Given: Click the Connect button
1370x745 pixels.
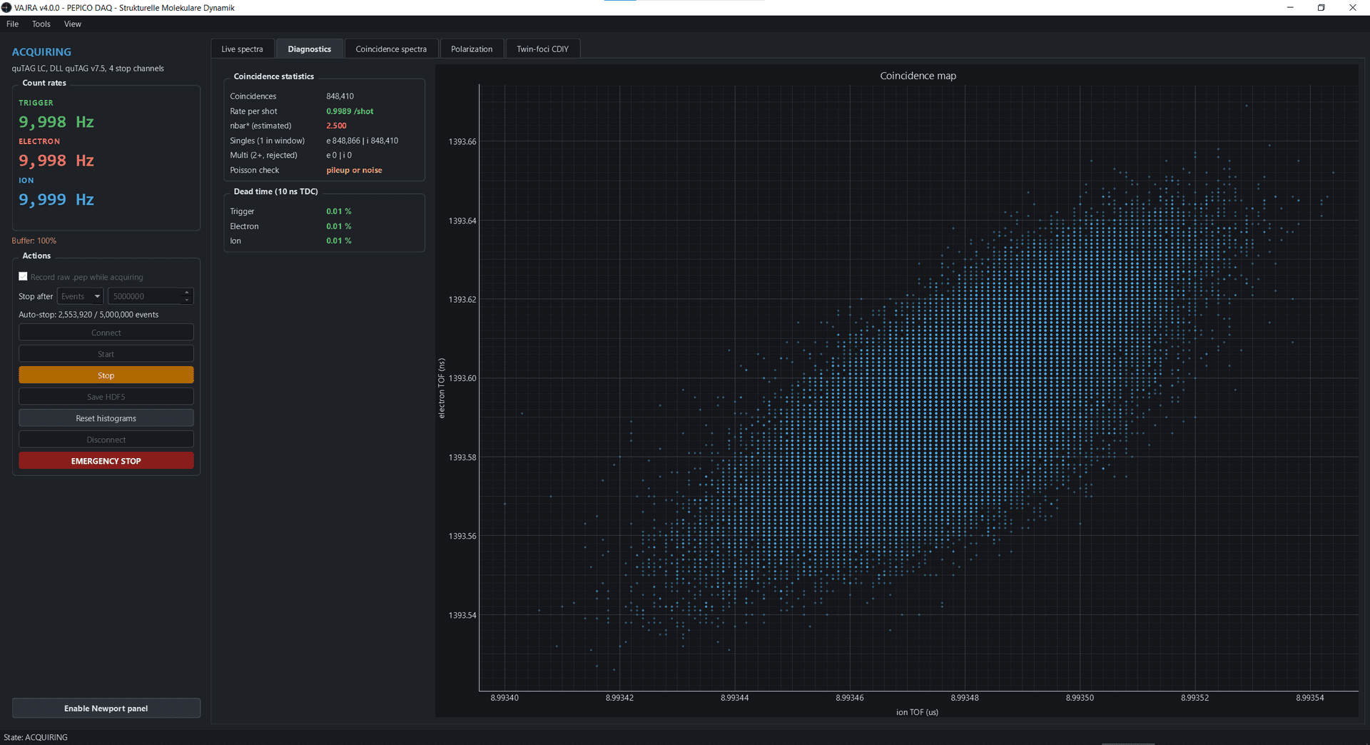Looking at the screenshot, I should [x=106, y=333].
